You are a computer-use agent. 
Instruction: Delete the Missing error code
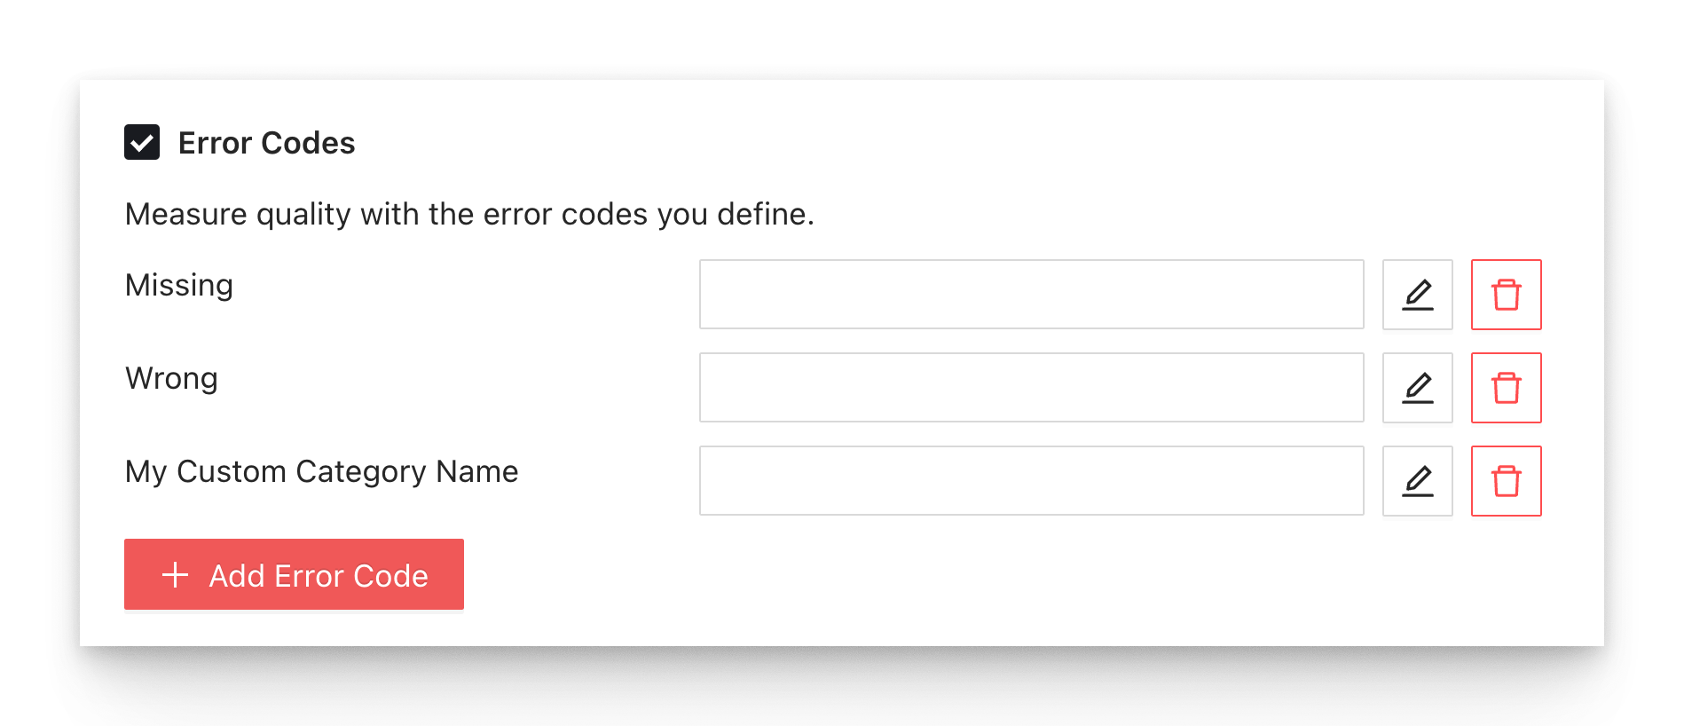(1506, 295)
